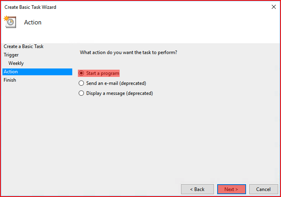Open the Trigger step in sidebar
This screenshot has width=281, height=197.
click(11, 55)
